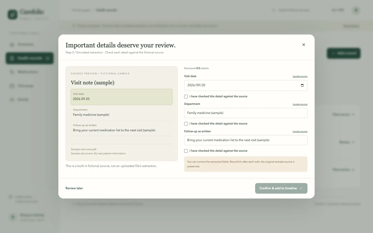The height and width of the screenshot is (233, 373).
Task: Tick the checked-against-source box for Follow-up as written
Action: click(186, 151)
